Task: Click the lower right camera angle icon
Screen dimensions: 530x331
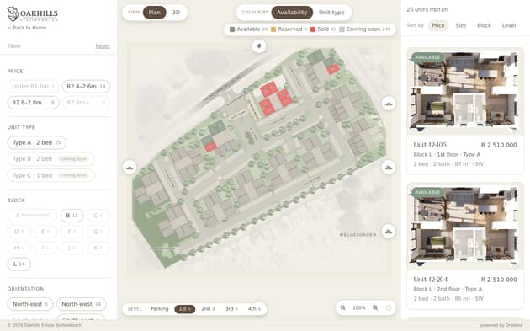Action: tap(389, 232)
